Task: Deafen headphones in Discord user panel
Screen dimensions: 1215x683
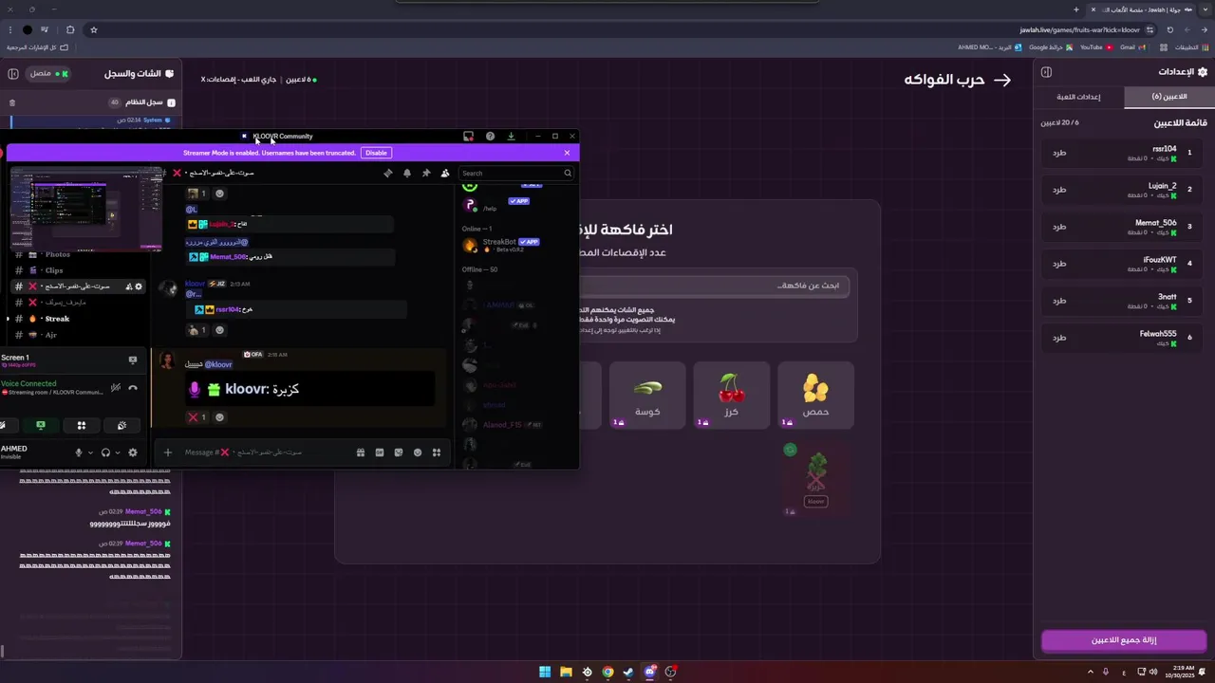Action: [x=105, y=452]
